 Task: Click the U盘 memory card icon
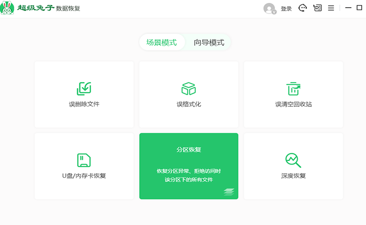84,160
